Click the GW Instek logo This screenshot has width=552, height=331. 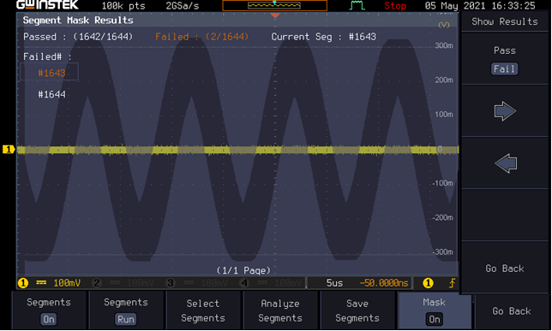tap(47, 5)
